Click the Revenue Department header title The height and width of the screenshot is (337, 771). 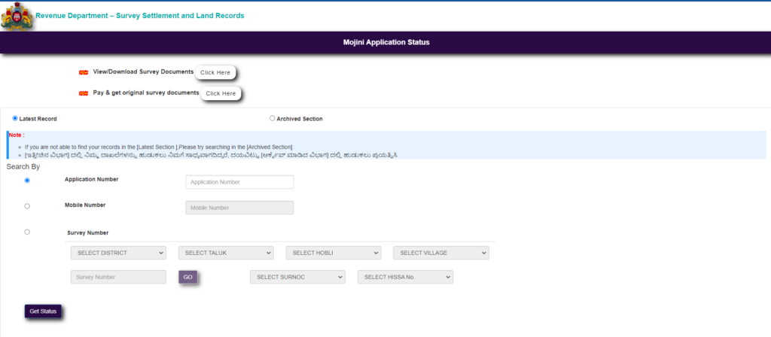pyautogui.click(x=139, y=16)
